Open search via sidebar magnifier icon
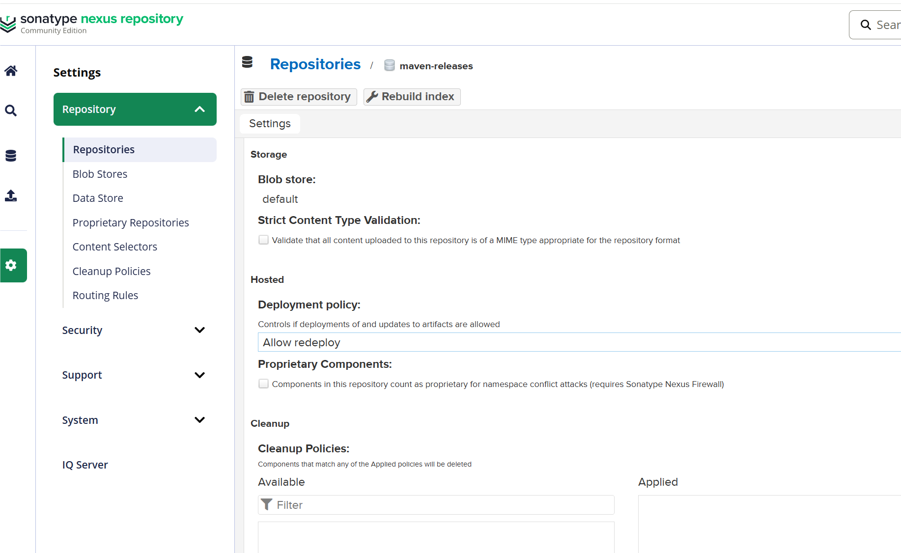 point(11,111)
